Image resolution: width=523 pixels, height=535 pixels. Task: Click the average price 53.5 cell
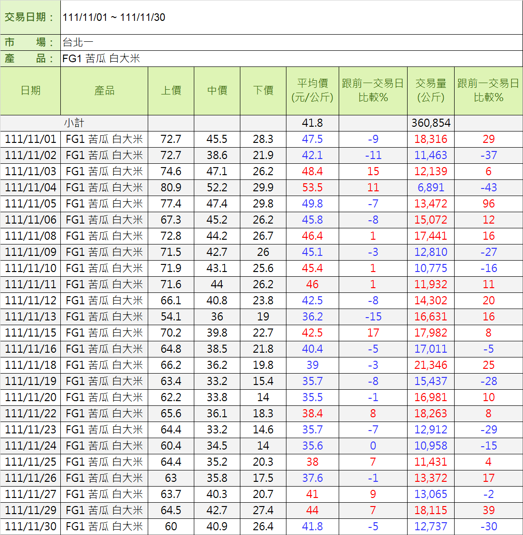(x=312, y=188)
